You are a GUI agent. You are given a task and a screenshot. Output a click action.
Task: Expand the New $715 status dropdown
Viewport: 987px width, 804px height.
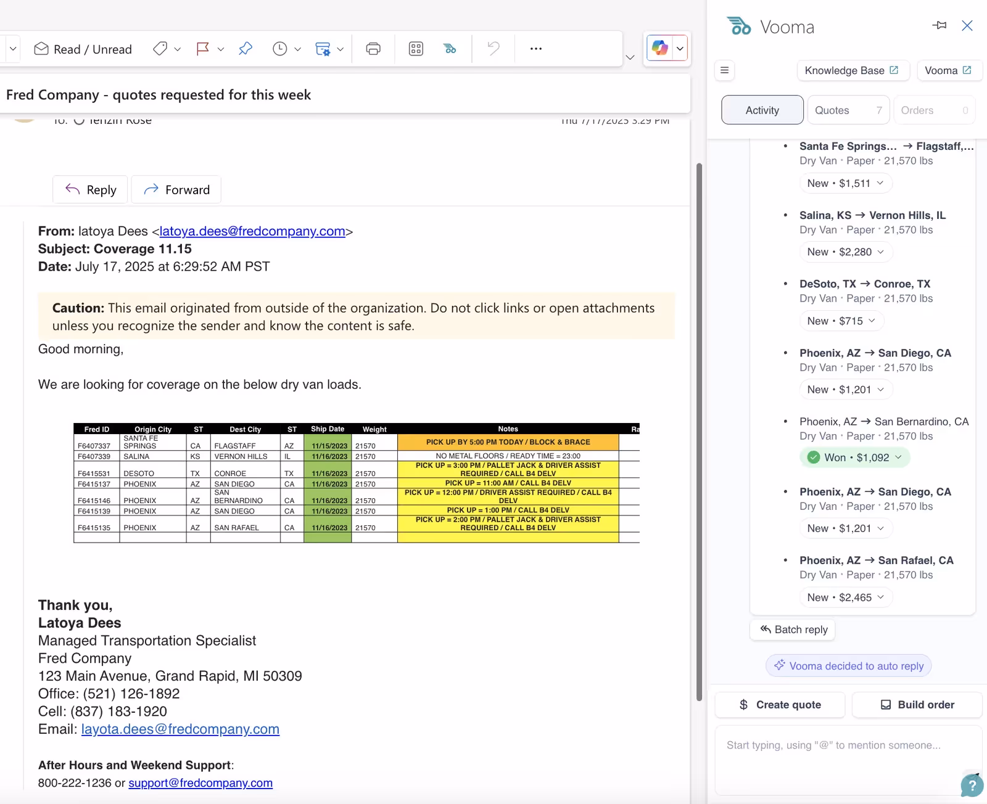[841, 321]
